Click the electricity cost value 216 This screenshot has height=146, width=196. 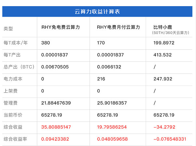[101, 79]
